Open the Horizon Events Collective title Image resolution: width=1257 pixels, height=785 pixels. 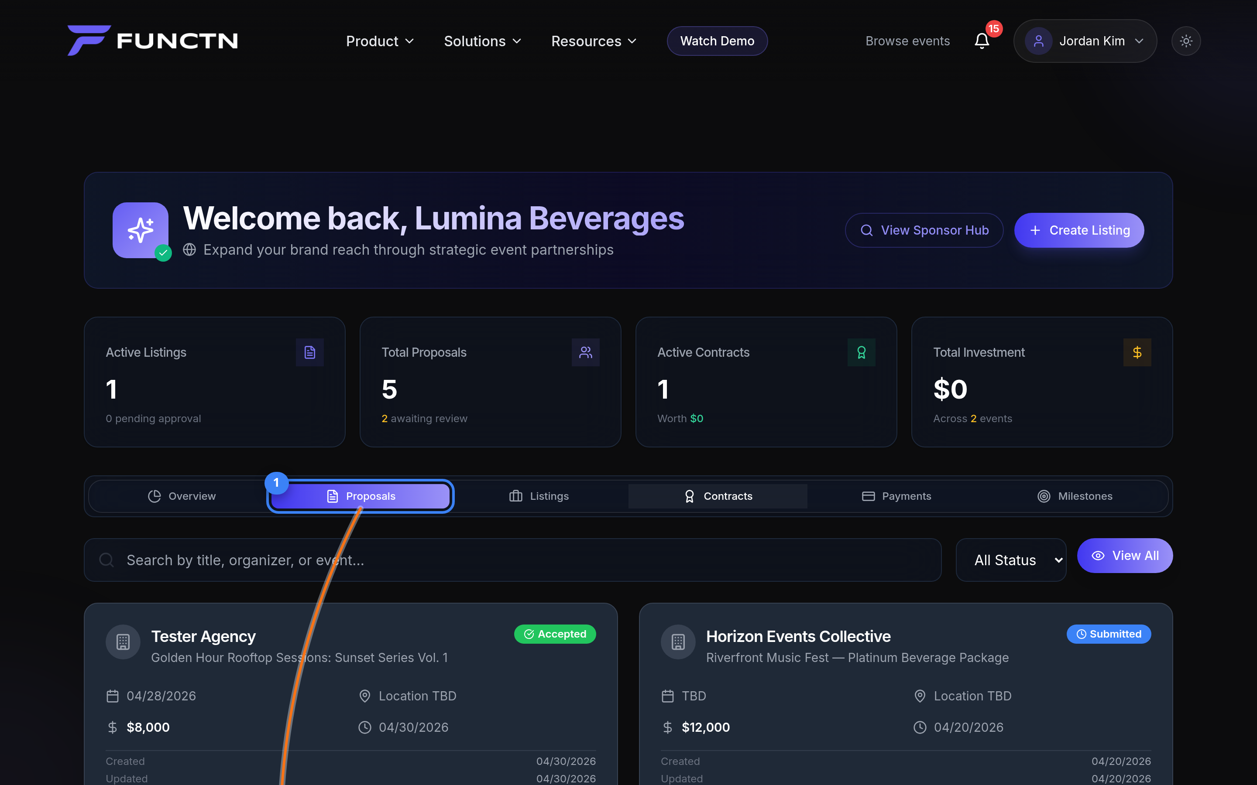tap(798, 636)
